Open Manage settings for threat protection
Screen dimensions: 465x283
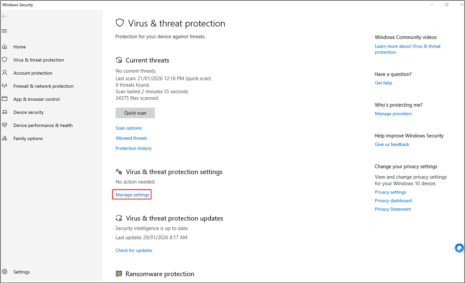pyautogui.click(x=132, y=194)
